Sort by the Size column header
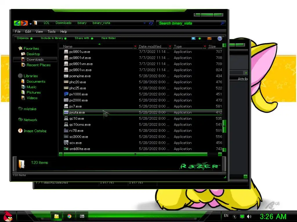The height and width of the screenshot is (222, 297). pos(215,47)
